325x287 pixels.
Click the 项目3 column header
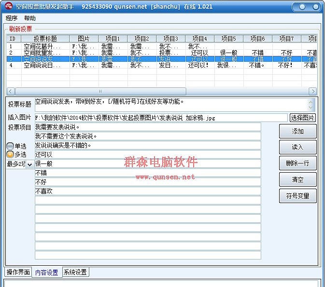coord(170,39)
